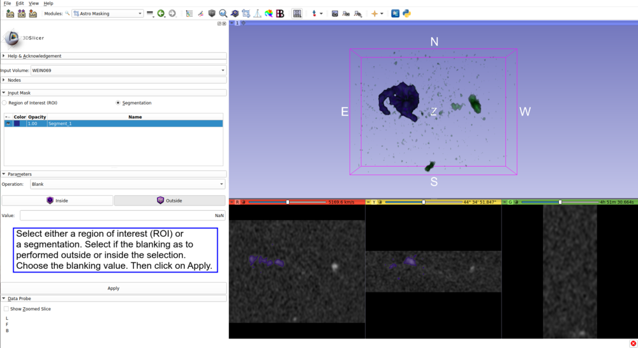Screen dimensions: 638x348
Task: Toggle visibility eye of Segment_1
Action: (8, 123)
